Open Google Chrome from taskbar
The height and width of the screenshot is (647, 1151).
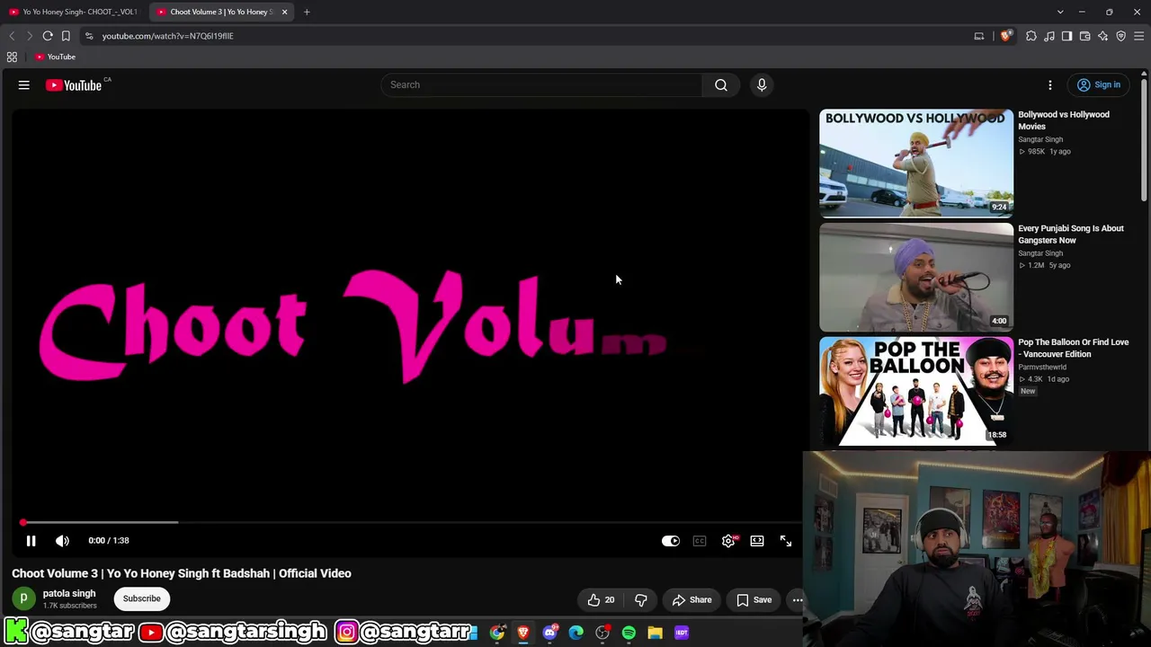tap(497, 633)
